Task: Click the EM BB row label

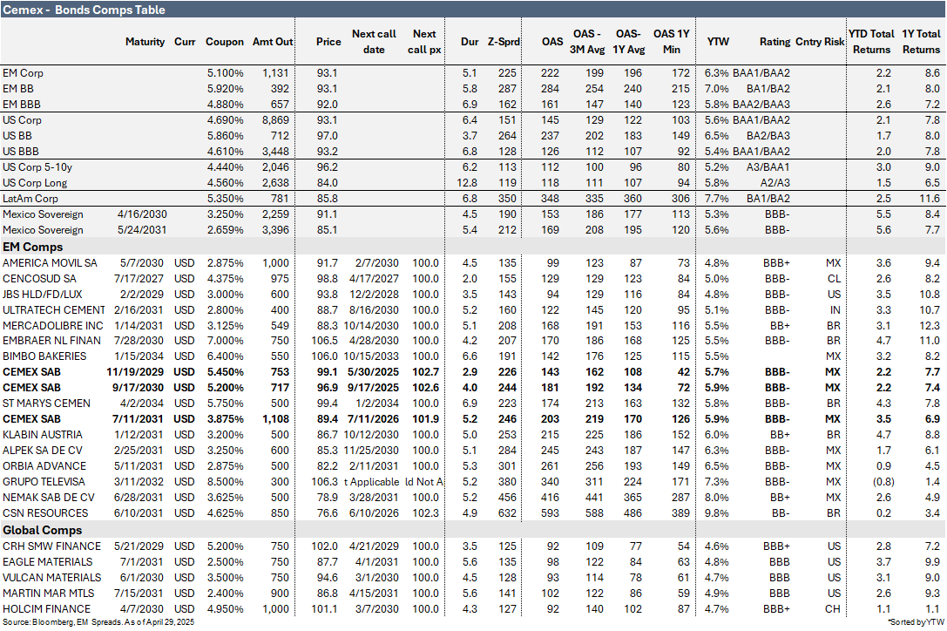Action: click(18, 89)
